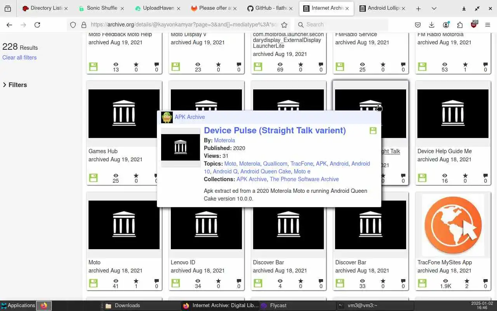Click the favorites star on FM Radio Motorola card
The image size is (497, 311).
[x=465, y=65]
